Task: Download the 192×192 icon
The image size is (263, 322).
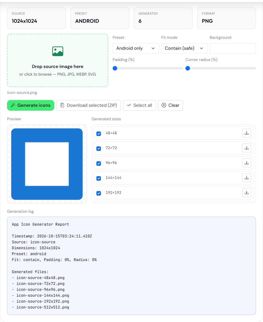Action: pyautogui.click(x=247, y=193)
